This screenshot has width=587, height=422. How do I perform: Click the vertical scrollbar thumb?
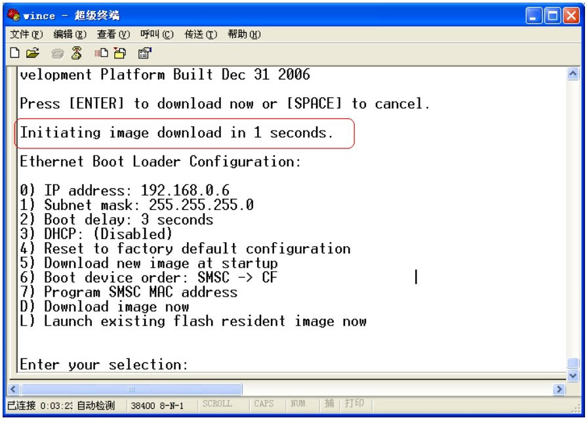pyautogui.click(x=573, y=363)
